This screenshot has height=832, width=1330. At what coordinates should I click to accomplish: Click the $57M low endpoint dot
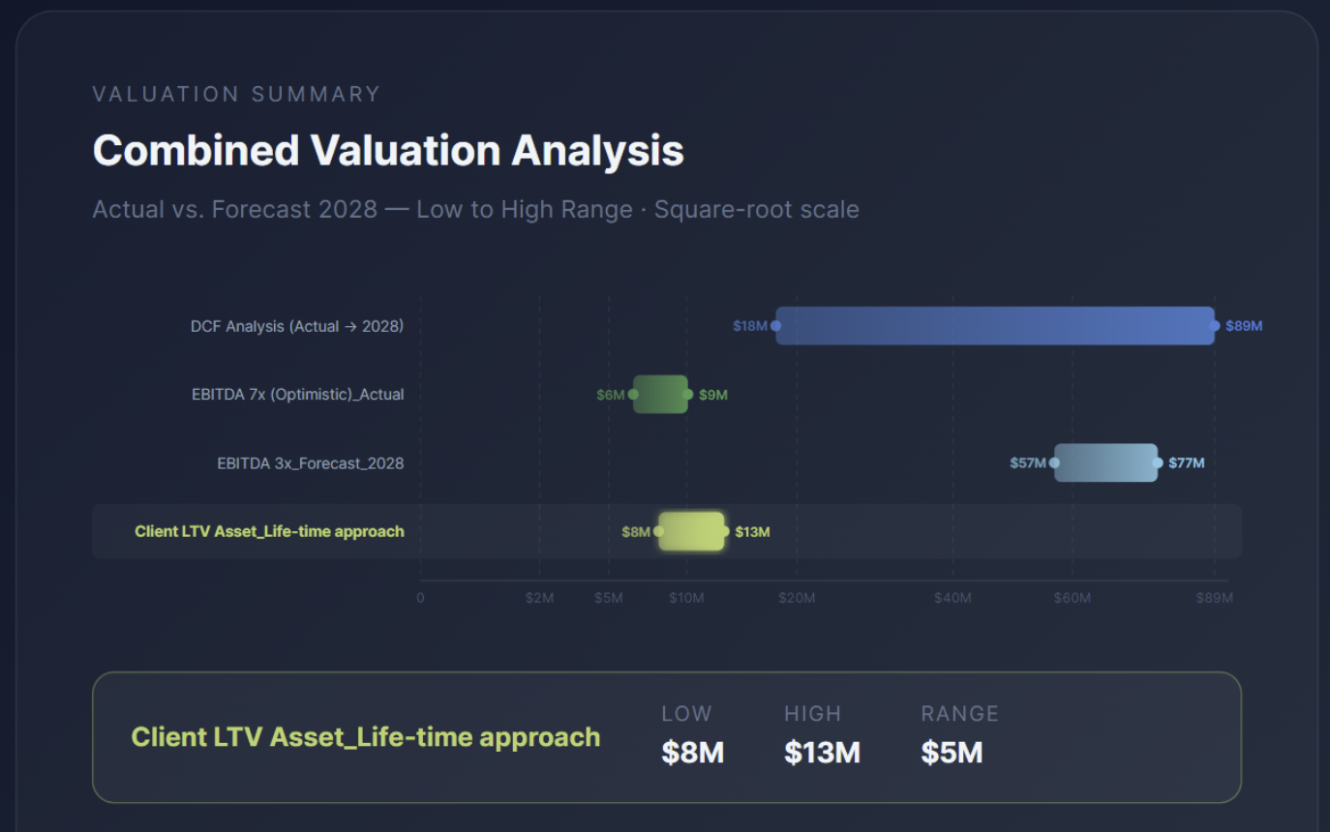[1054, 463]
